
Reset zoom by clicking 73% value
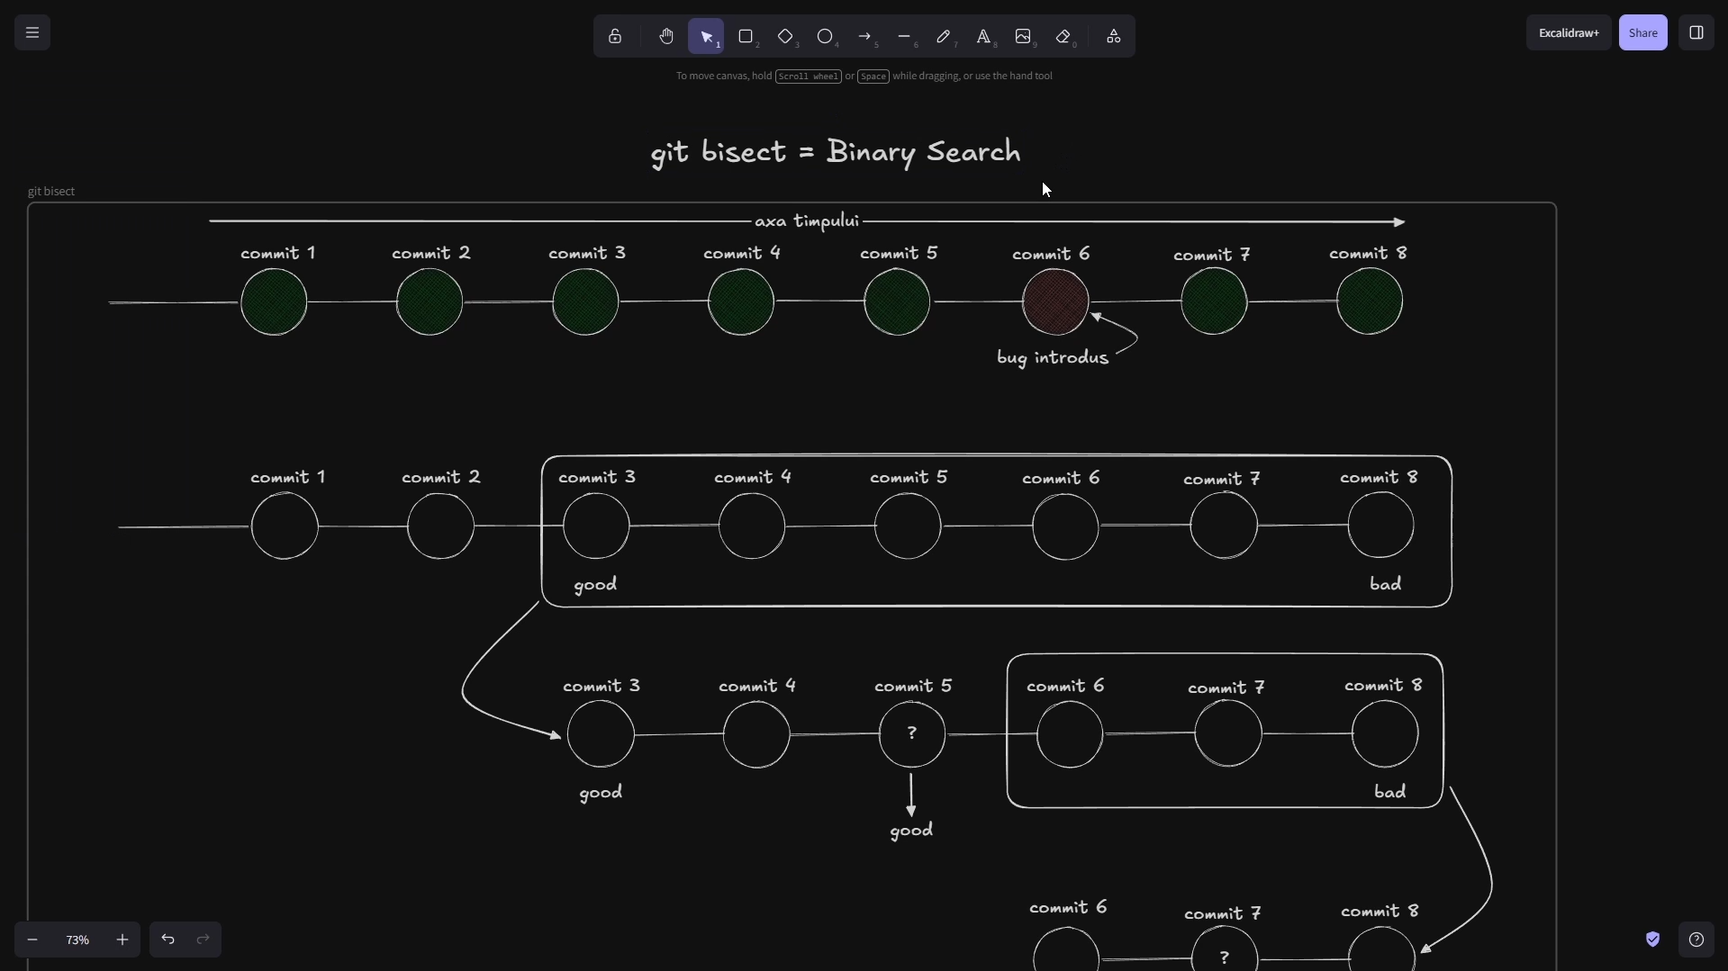77,940
